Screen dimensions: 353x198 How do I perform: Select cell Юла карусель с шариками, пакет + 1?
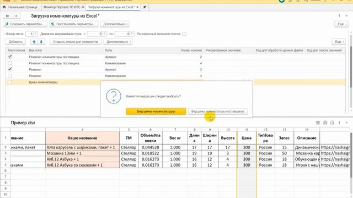(82, 147)
